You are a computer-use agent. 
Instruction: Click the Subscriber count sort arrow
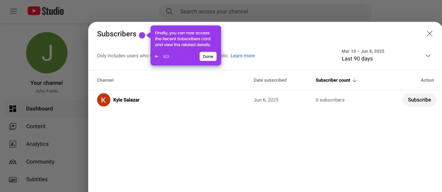(x=355, y=80)
